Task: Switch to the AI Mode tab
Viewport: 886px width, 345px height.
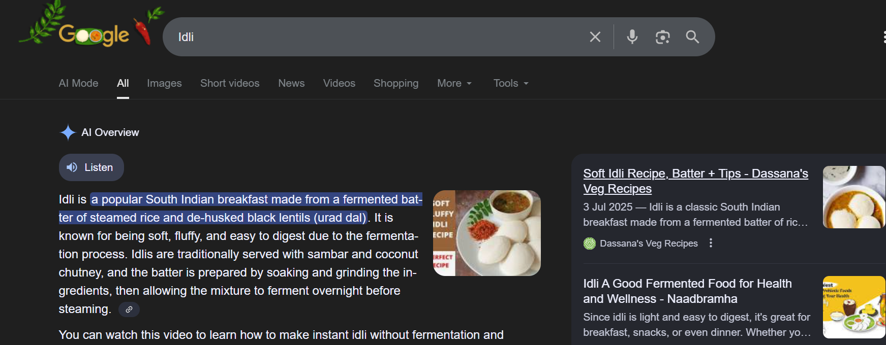Action: coord(78,83)
